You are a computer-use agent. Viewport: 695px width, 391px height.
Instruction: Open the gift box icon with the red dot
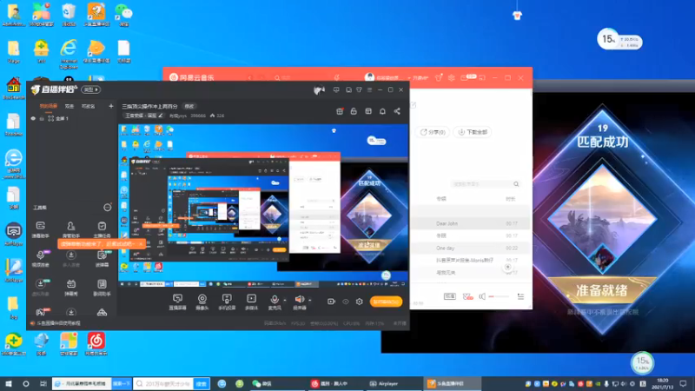tap(340, 111)
